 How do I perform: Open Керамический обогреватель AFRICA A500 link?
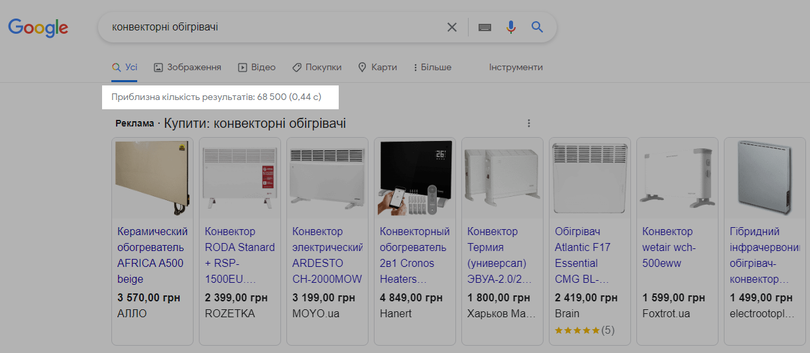152,256
